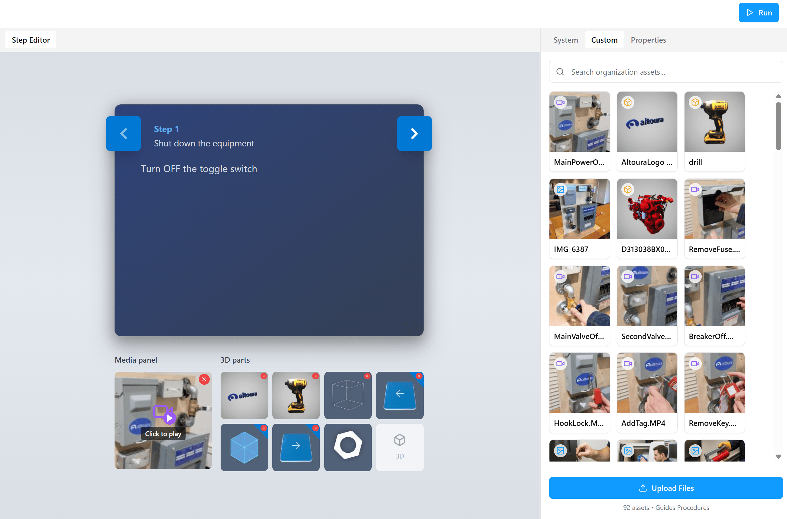787x519 pixels.
Task: Edit the 'Shut down the equipment' title
Action: pyautogui.click(x=204, y=143)
